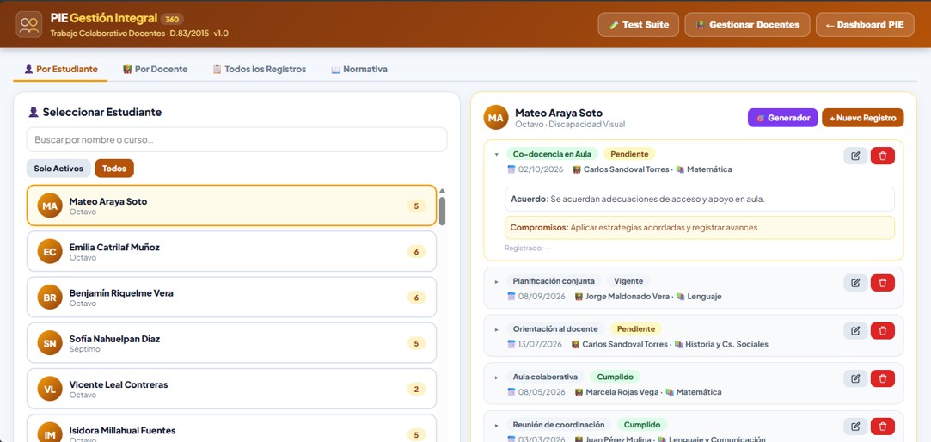
Task: Edit the Co-docencia en Aula record
Action: (855, 156)
